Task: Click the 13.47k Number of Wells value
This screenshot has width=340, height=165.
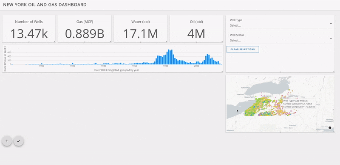Action: tap(29, 34)
